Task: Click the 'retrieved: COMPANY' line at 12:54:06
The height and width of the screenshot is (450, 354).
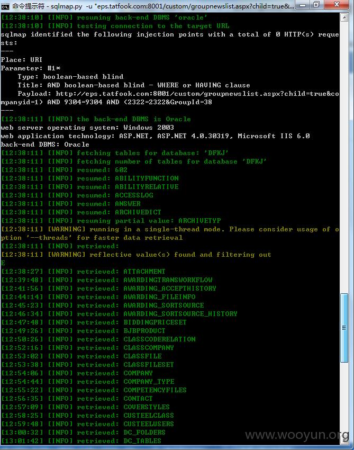Action: click(x=77, y=373)
